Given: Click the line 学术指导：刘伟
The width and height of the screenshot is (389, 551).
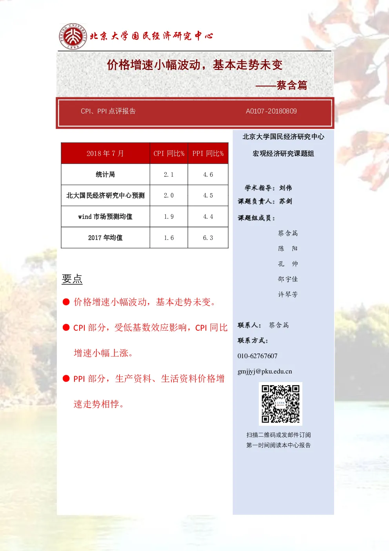Looking at the screenshot, I should tap(268, 188).
